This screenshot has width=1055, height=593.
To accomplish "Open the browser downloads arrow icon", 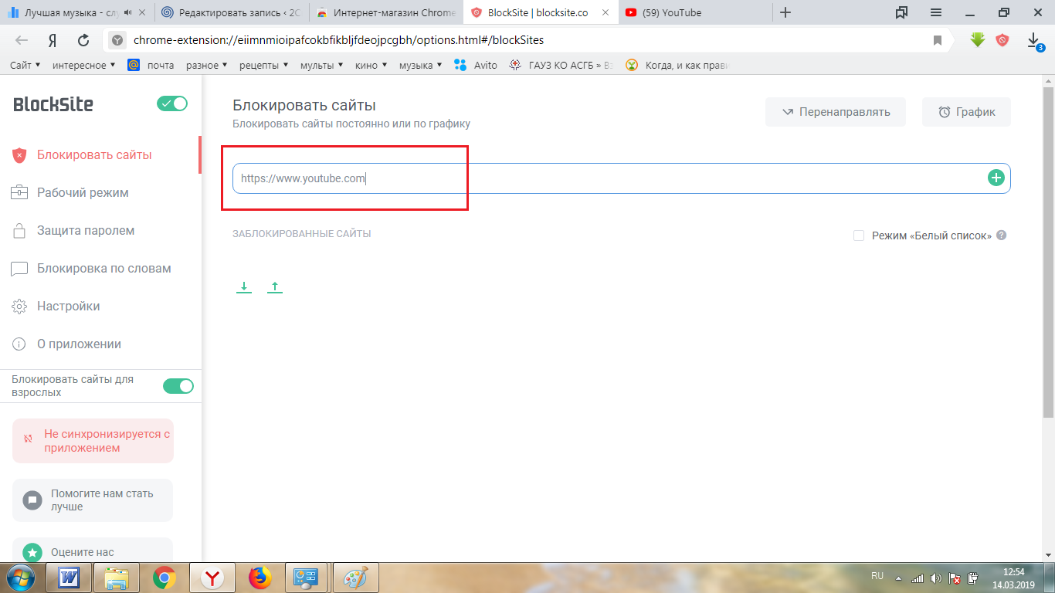I will [1033, 40].
